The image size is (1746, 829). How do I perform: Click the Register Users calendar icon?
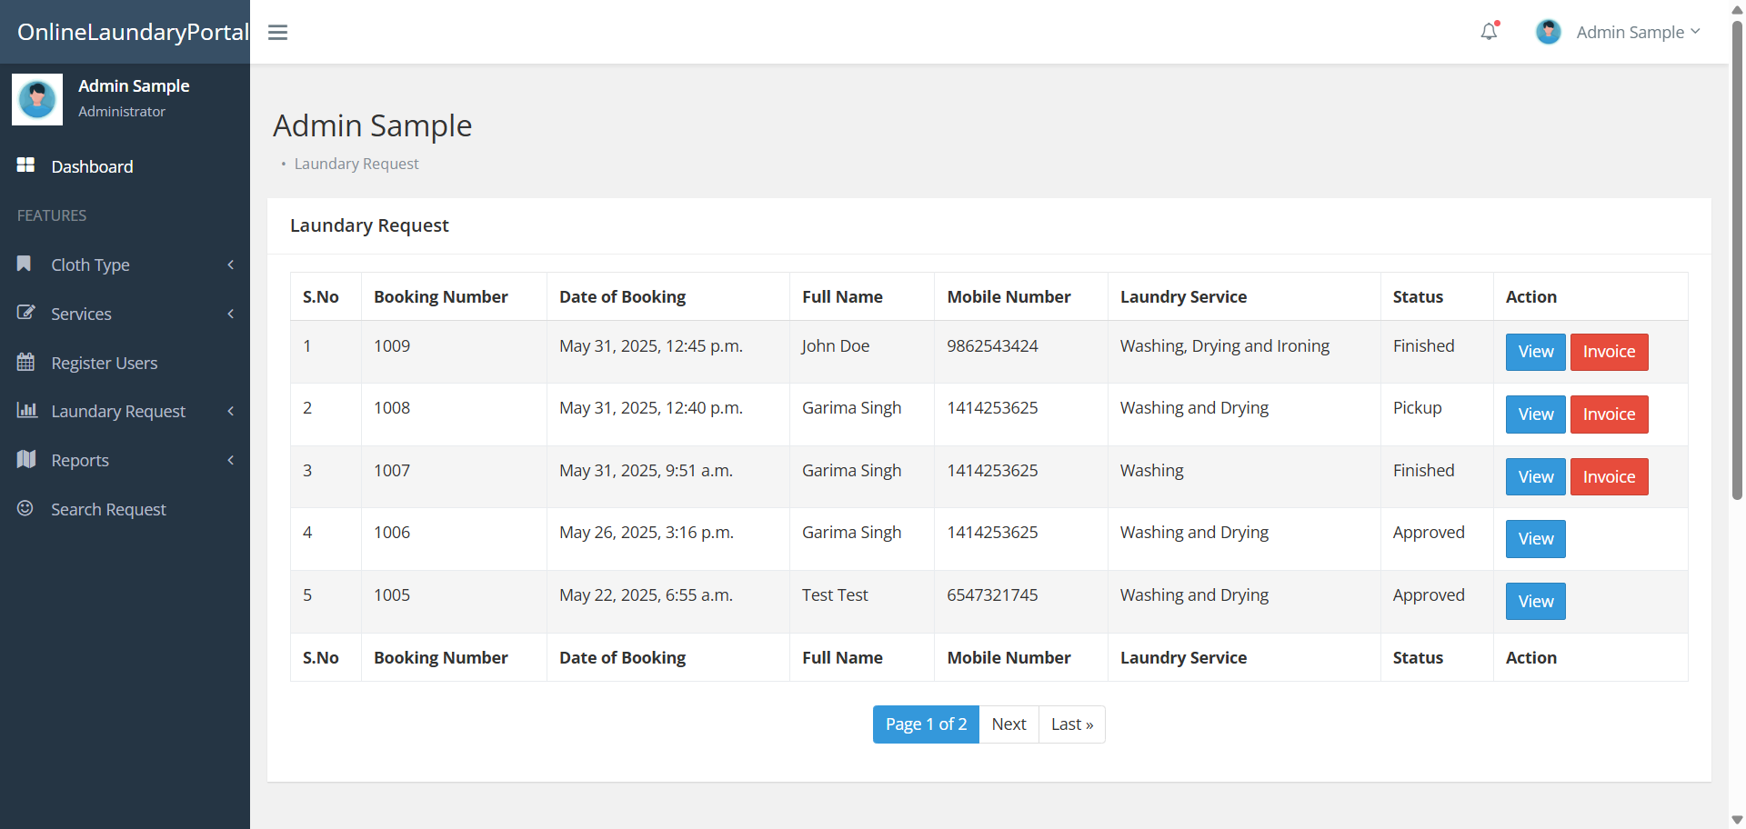[x=25, y=362]
